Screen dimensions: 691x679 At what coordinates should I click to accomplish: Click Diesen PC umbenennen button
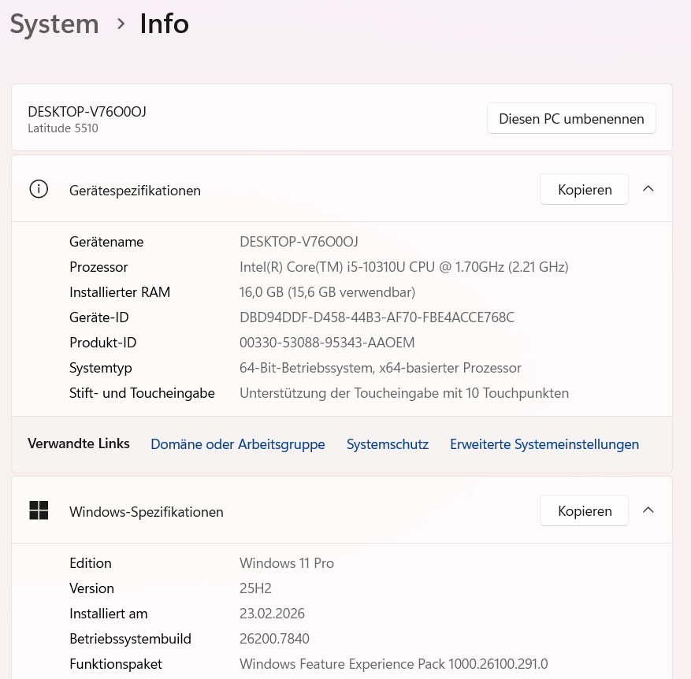point(571,118)
